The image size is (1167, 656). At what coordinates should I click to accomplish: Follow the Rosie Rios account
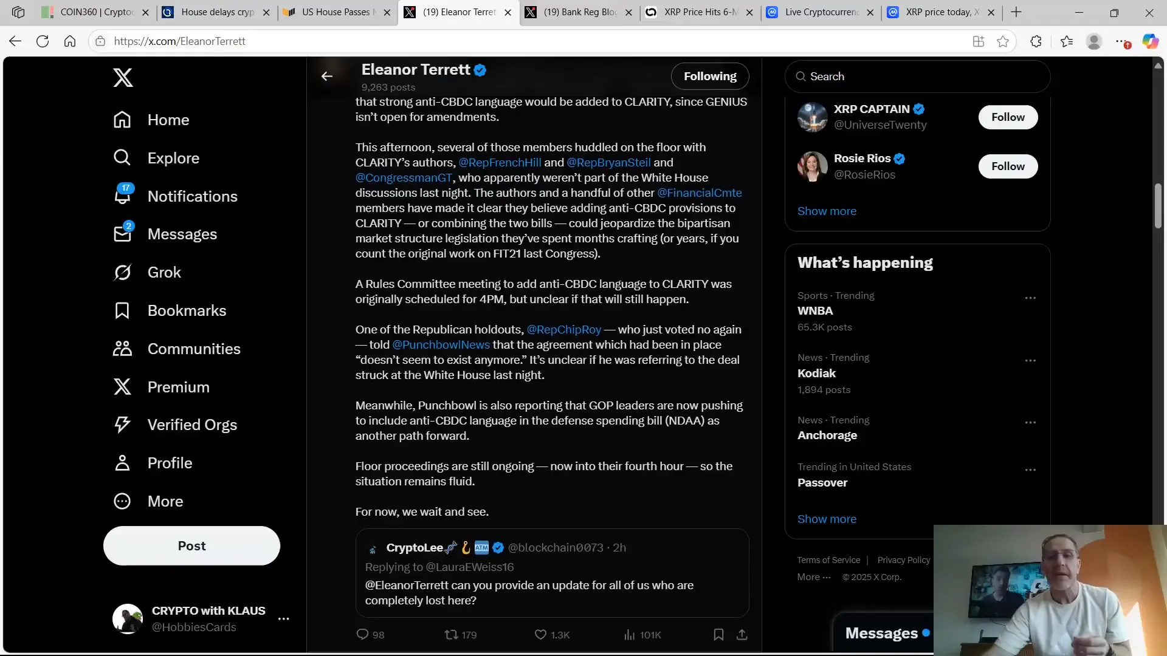click(1008, 166)
